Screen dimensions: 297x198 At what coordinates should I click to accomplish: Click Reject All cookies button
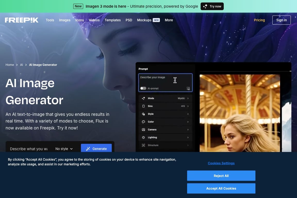click(x=221, y=176)
